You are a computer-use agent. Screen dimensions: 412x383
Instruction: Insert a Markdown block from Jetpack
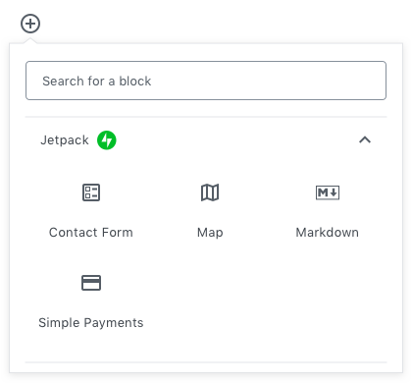(328, 209)
